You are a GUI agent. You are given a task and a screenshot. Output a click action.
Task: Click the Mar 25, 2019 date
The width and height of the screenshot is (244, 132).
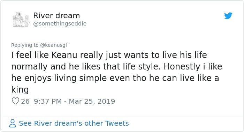click(x=92, y=101)
